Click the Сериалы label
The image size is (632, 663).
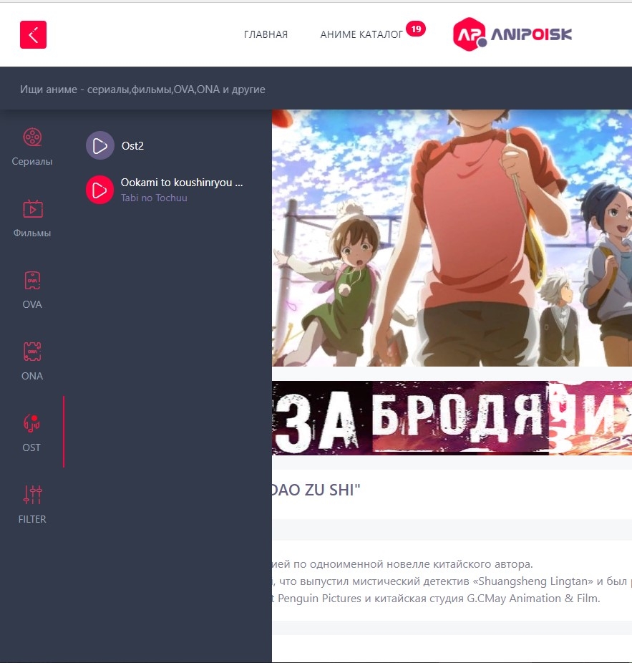[x=32, y=162]
